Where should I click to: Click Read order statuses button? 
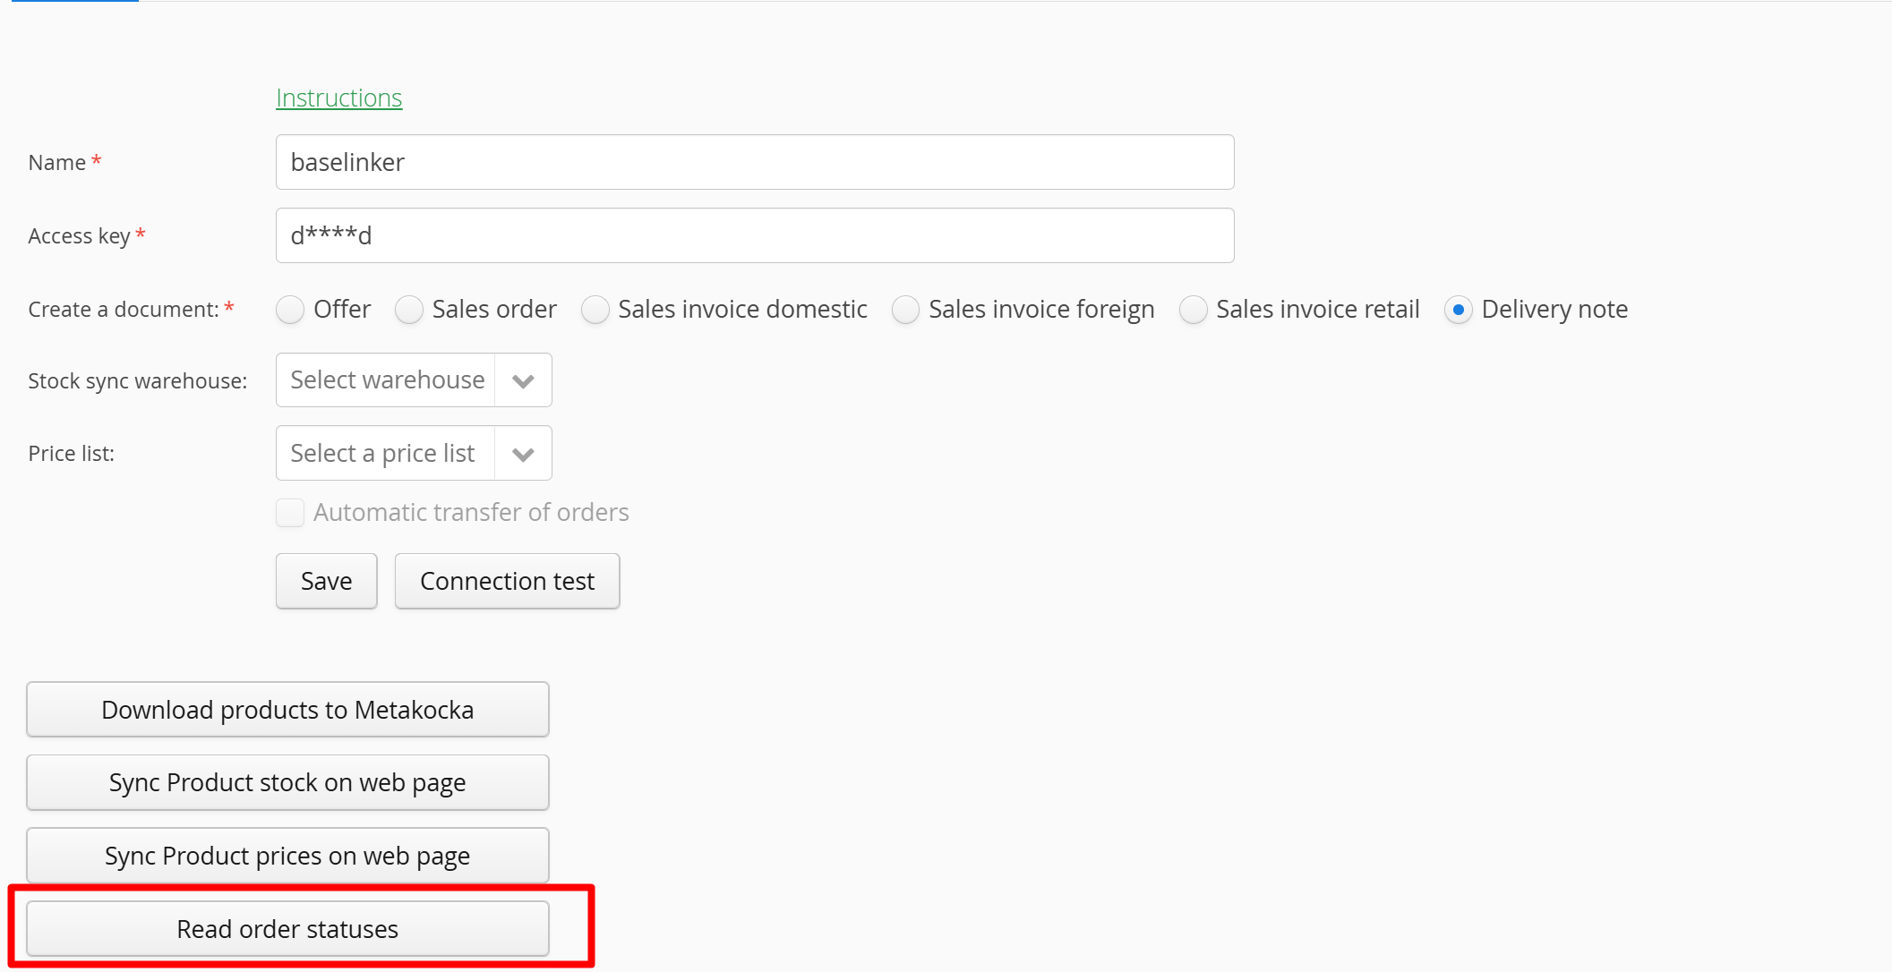(x=287, y=929)
